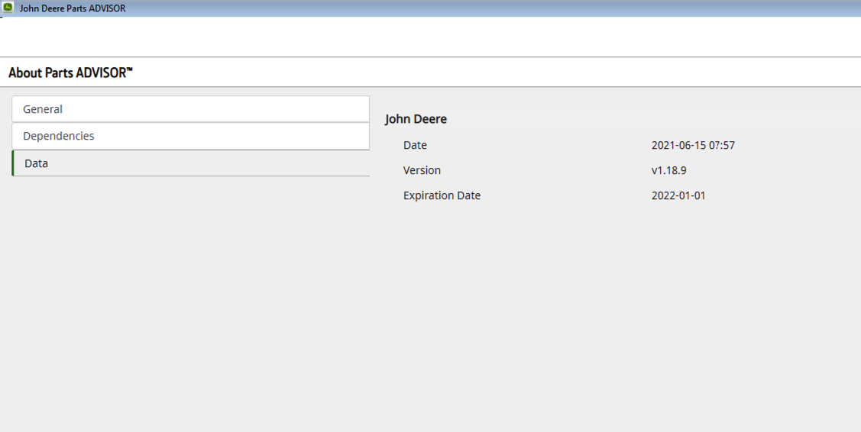
Task: Select the Data tab
Action: [x=190, y=163]
